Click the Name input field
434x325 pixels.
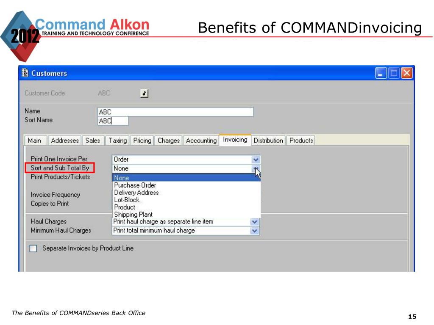tap(175, 112)
